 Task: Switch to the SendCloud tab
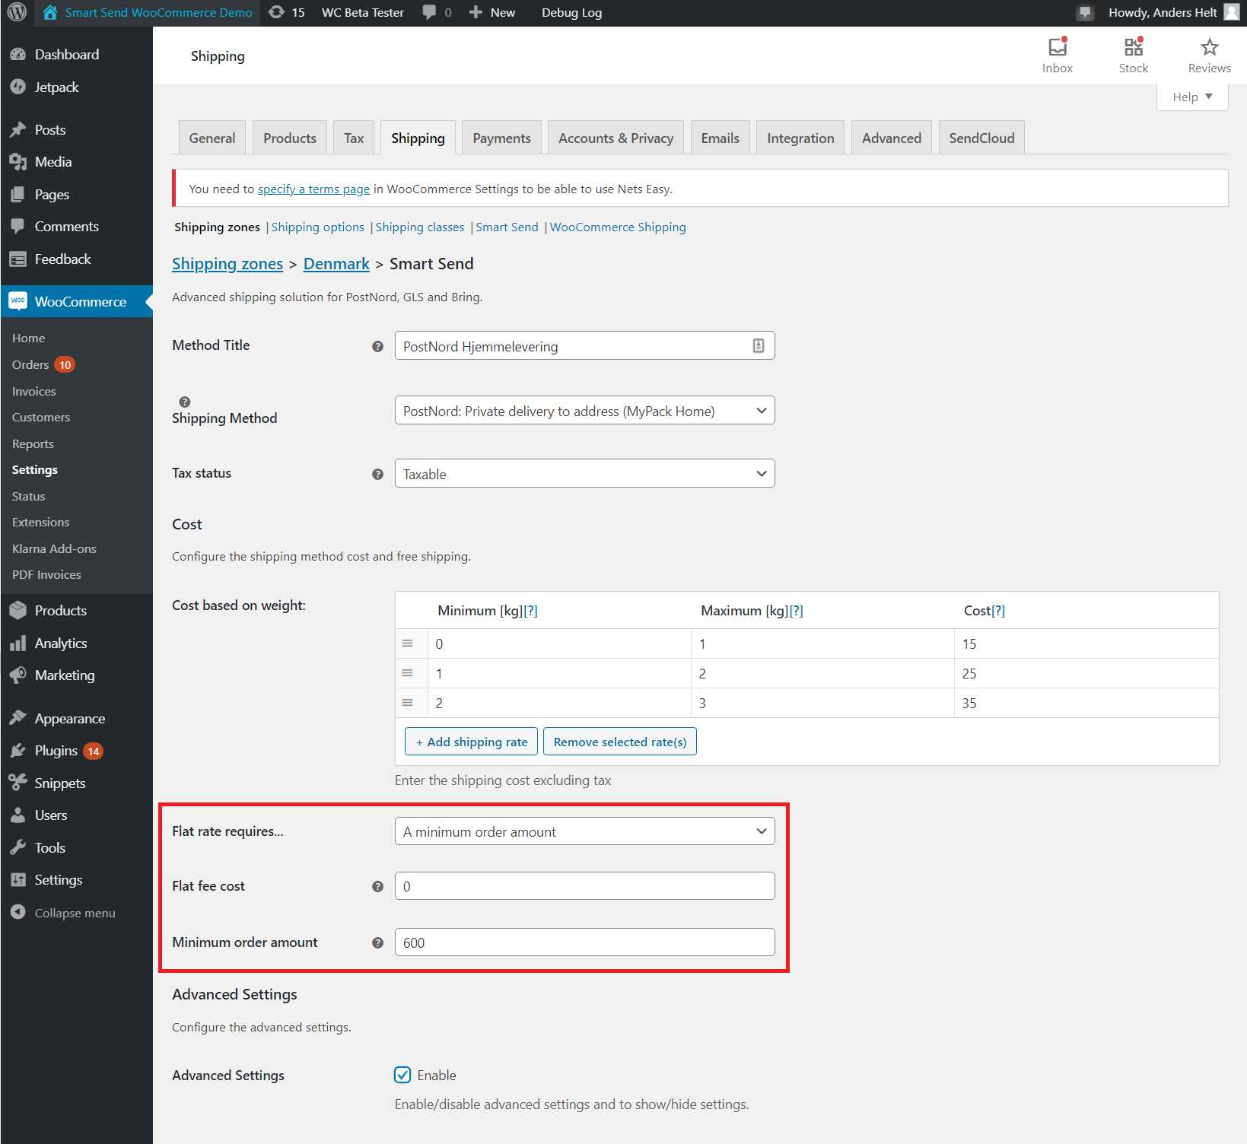coord(981,138)
